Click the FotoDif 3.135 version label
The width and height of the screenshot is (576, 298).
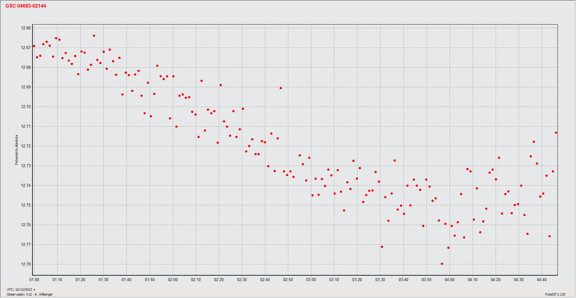click(x=555, y=294)
